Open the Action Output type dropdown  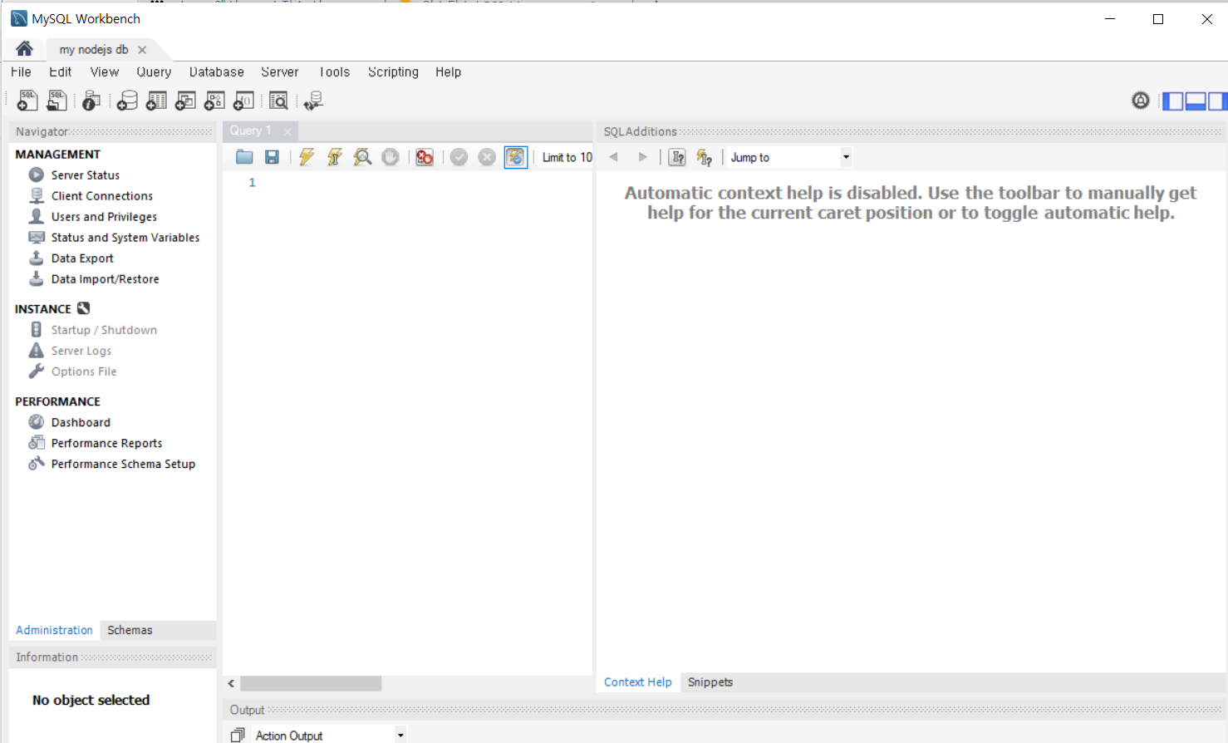(329, 736)
